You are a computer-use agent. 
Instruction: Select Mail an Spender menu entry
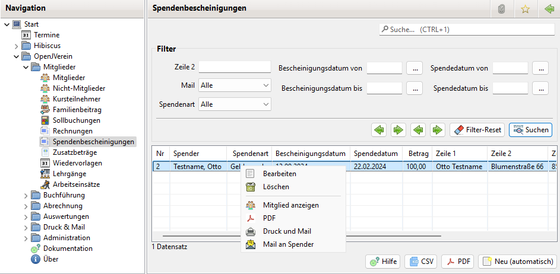[288, 244]
